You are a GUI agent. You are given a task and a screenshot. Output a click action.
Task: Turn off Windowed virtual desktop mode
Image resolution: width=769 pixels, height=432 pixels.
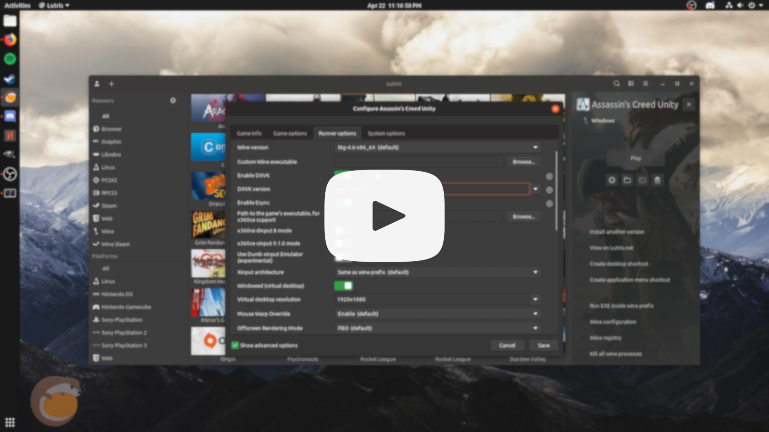click(x=344, y=286)
